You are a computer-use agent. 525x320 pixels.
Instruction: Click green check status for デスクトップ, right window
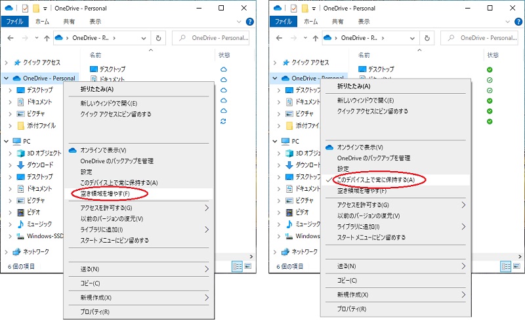[x=490, y=70]
